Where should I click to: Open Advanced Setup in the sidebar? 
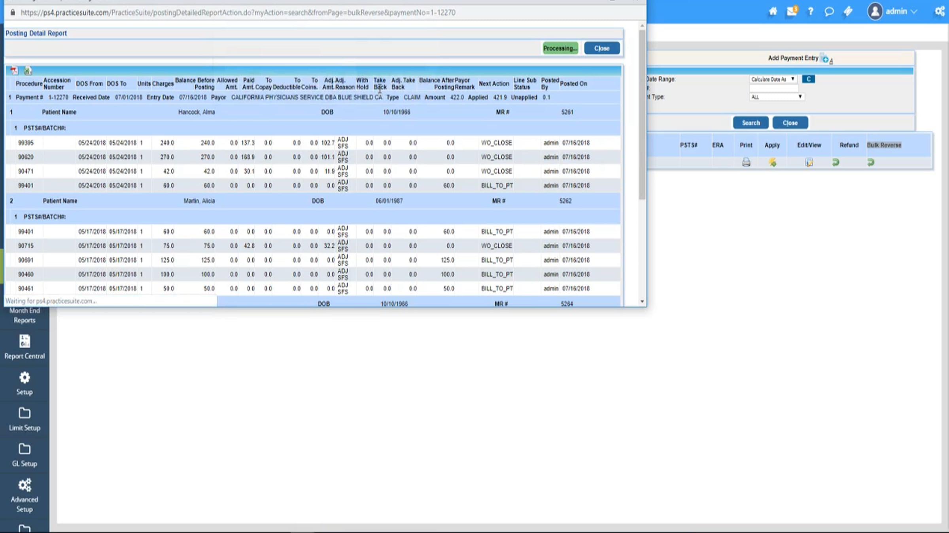pos(25,495)
